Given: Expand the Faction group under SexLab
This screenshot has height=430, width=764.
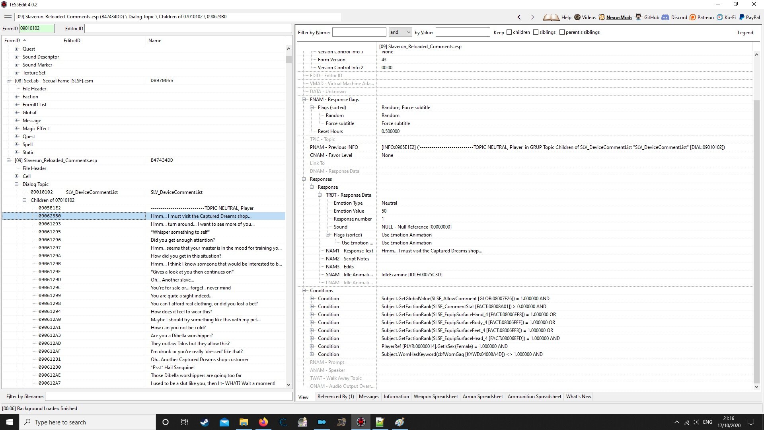Looking at the screenshot, I should point(16,97).
